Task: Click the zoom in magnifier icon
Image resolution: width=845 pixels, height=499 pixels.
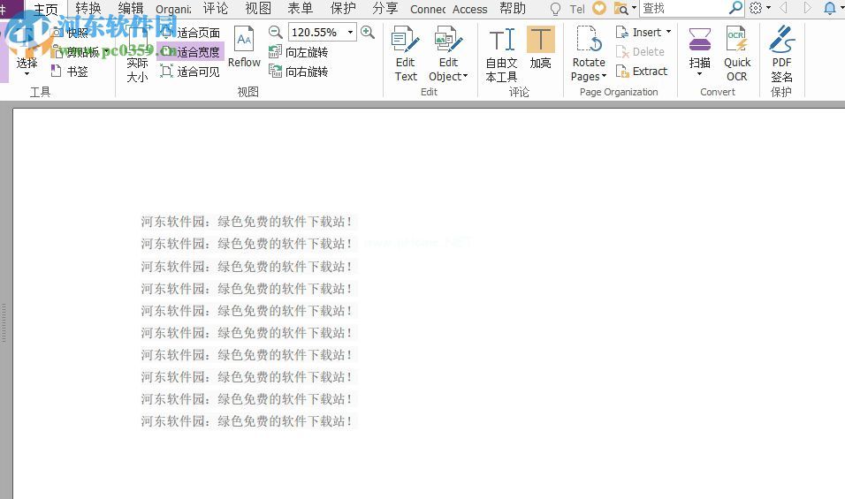Action: point(368,33)
